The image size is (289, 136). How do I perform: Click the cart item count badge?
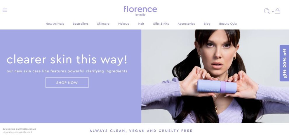click(x=273, y=12)
